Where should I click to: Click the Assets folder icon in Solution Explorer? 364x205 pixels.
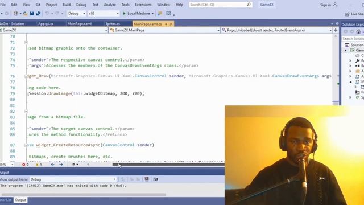(358, 71)
